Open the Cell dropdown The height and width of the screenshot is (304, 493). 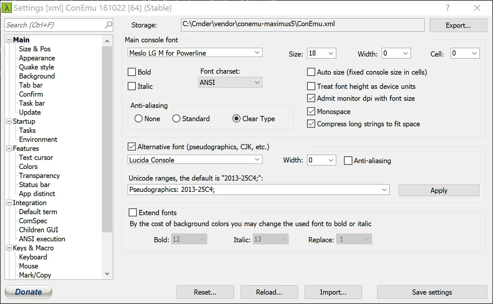[465, 53]
